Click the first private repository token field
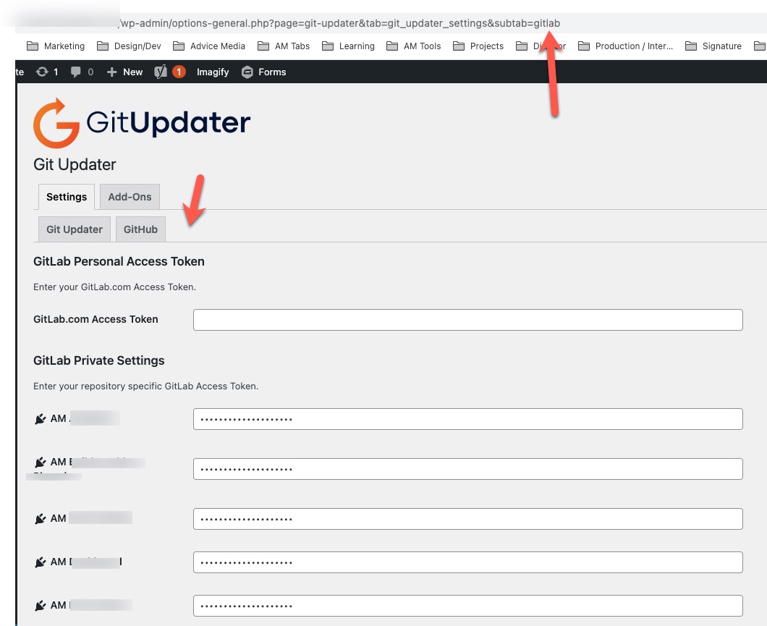Image resolution: width=767 pixels, height=626 pixels. (467, 419)
